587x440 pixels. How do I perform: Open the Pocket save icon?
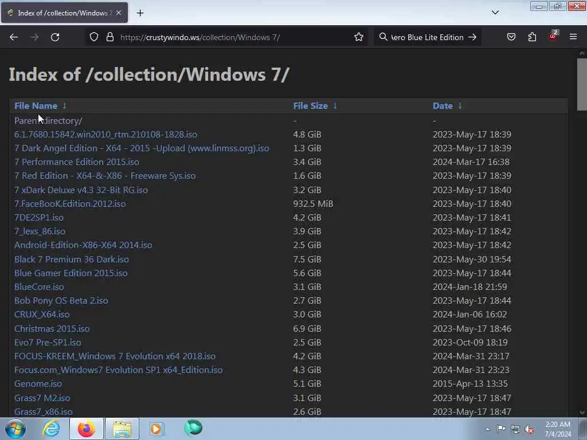(511, 37)
